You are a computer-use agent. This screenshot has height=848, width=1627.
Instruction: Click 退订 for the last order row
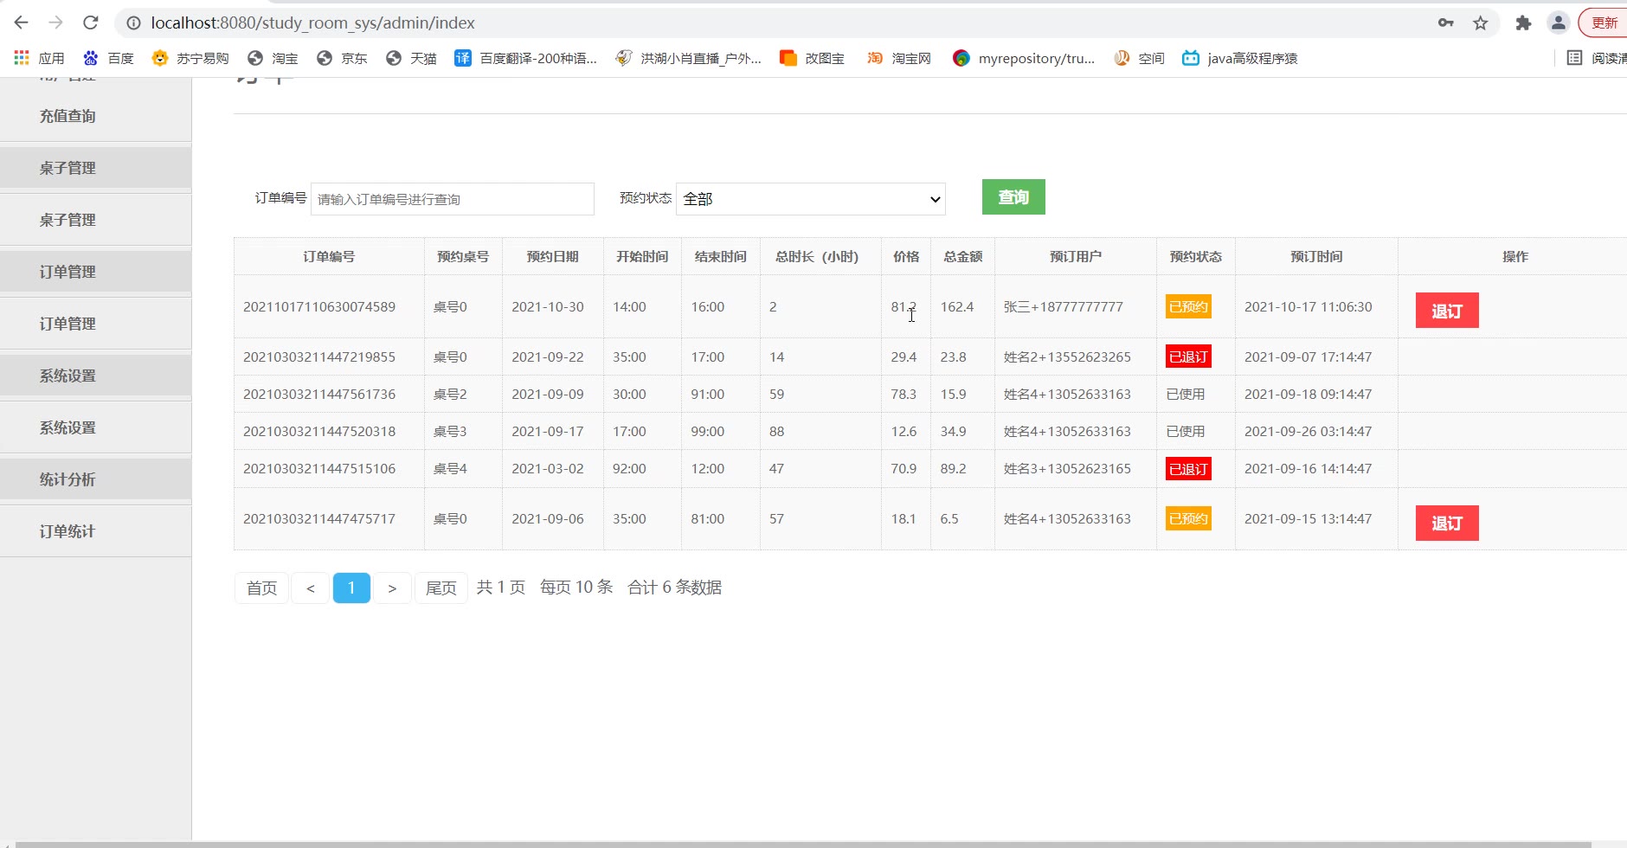point(1446,524)
